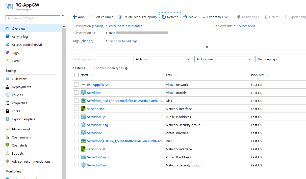
Task: Click Edit columns in the toolbar
Action: tap(101, 17)
